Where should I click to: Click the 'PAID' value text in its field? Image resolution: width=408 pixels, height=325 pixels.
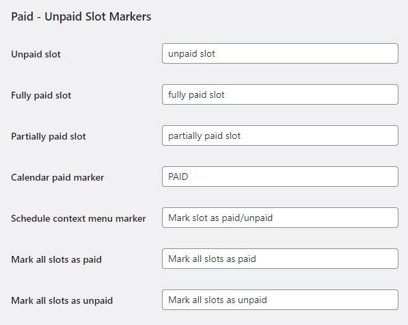178,177
